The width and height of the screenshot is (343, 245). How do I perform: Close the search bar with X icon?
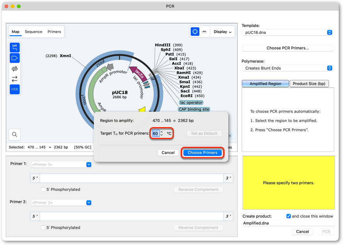pyautogui.click(x=230, y=136)
